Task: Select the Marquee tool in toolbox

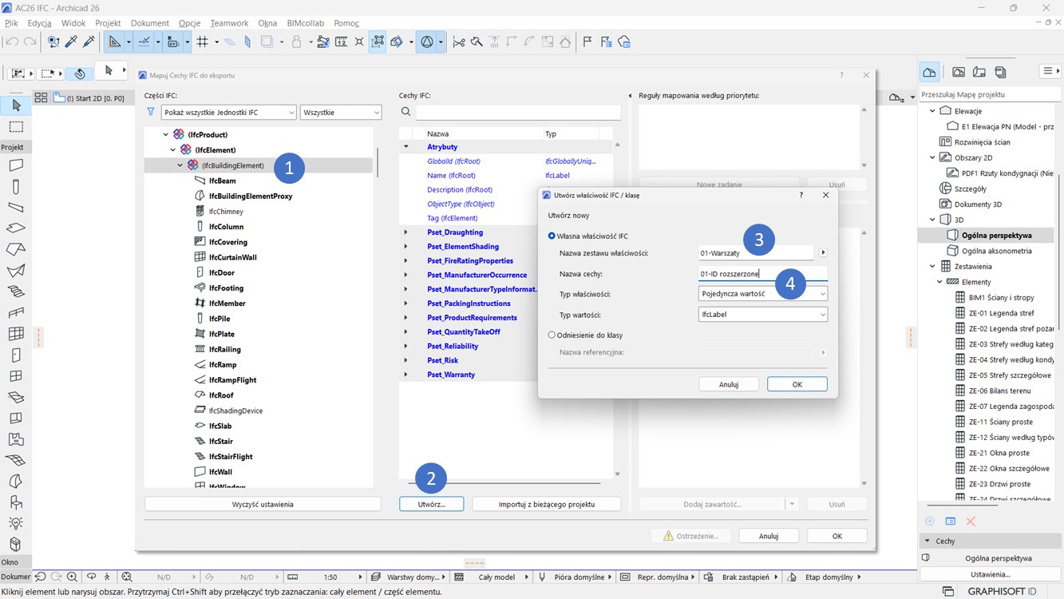Action: [16, 127]
